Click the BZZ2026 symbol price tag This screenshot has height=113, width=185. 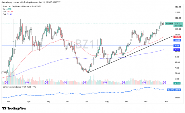pos(169,24)
